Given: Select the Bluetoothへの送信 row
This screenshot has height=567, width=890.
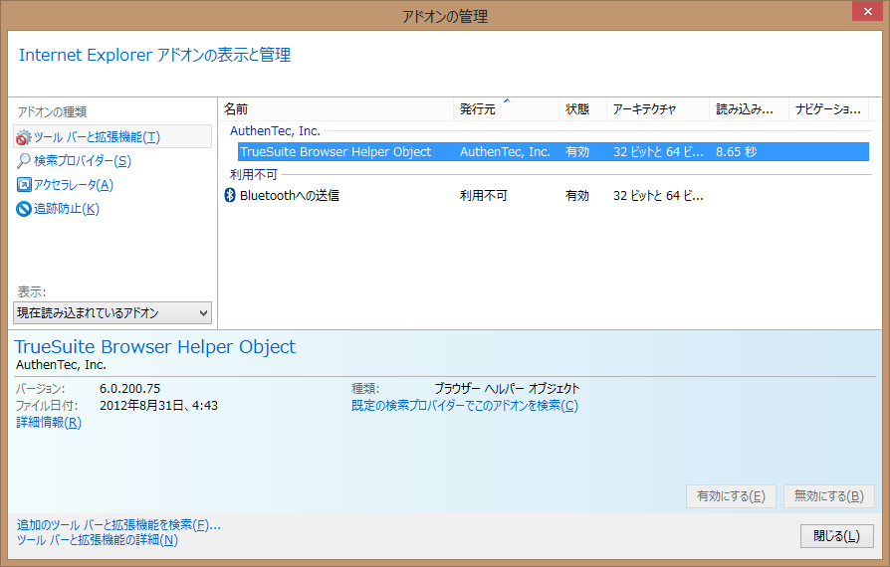Looking at the screenshot, I should pyautogui.click(x=548, y=195).
